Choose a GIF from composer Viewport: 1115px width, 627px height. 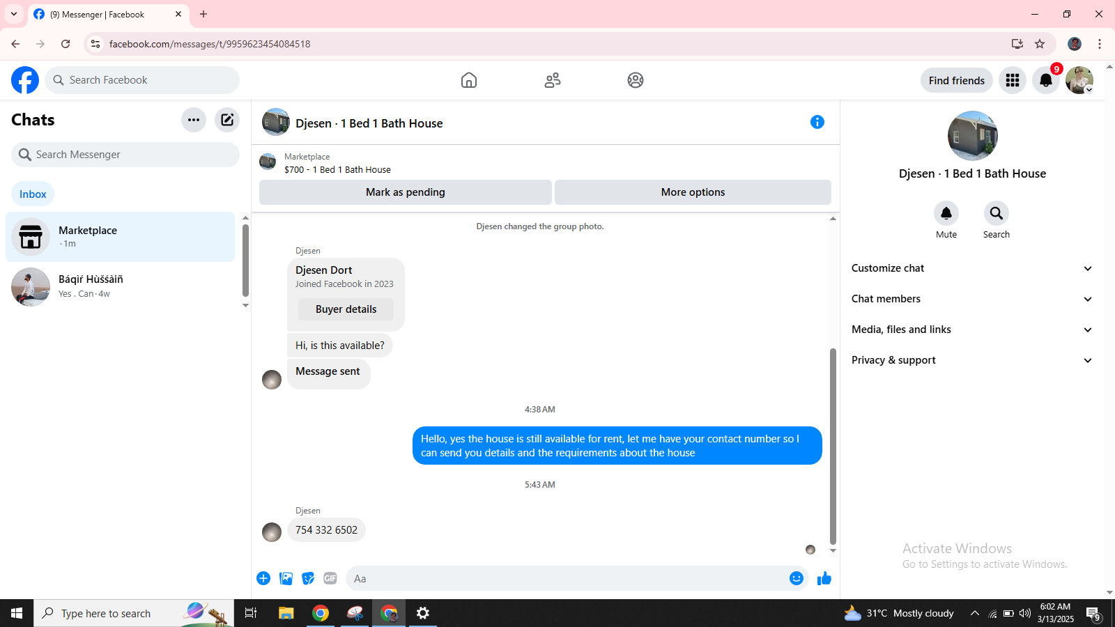click(x=330, y=578)
